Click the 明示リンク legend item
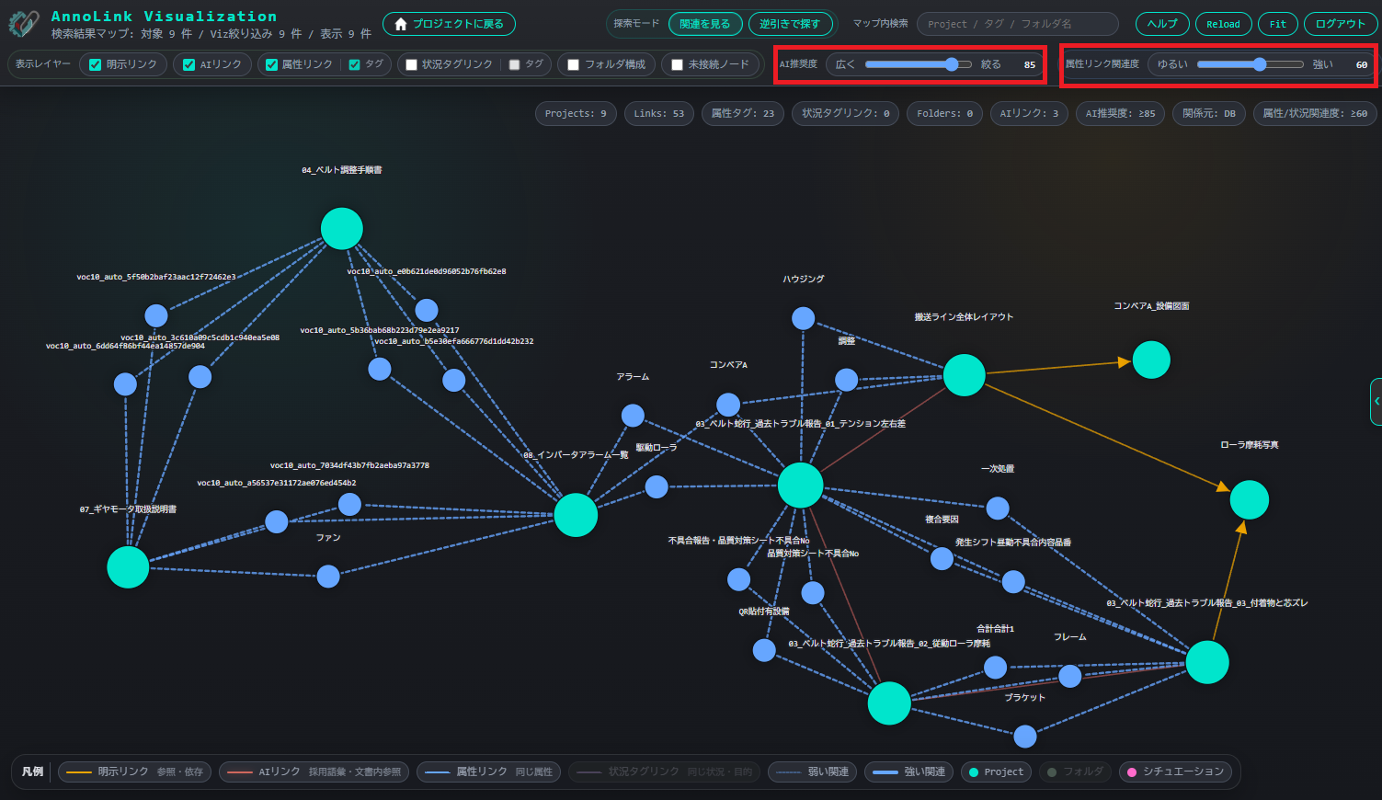 (135, 771)
